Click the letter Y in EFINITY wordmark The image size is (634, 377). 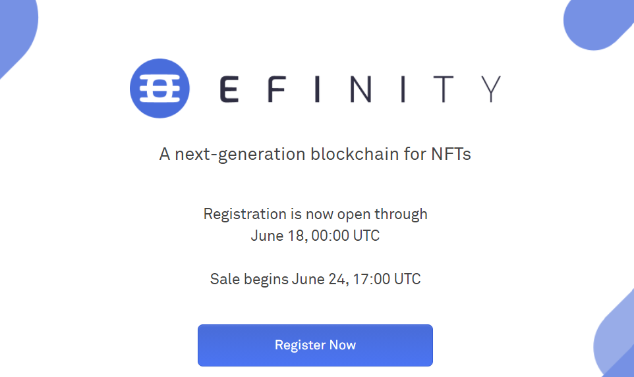point(491,89)
